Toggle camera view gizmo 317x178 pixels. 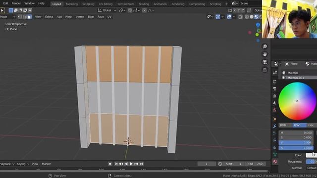264,62
